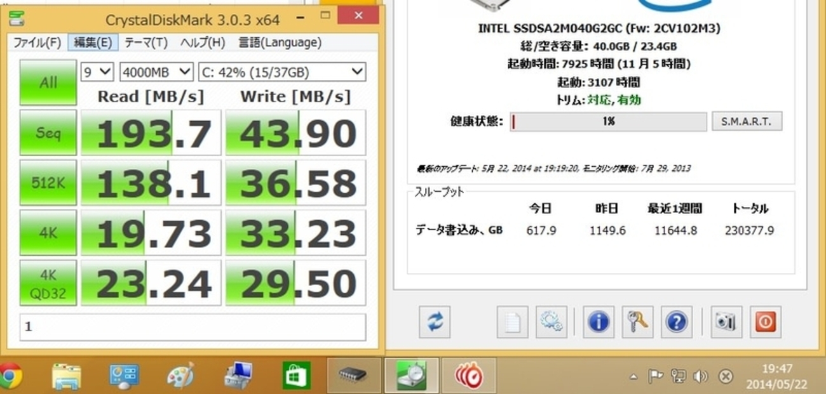Open the Windows Store taskbar icon

pyautogui.click(x=297, y=376)
